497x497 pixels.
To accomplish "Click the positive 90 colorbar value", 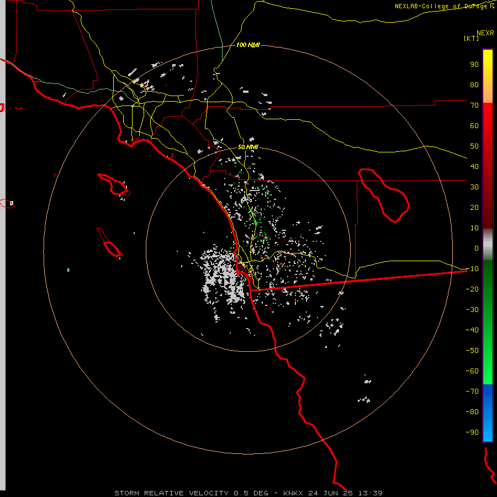I will [474, 65].
